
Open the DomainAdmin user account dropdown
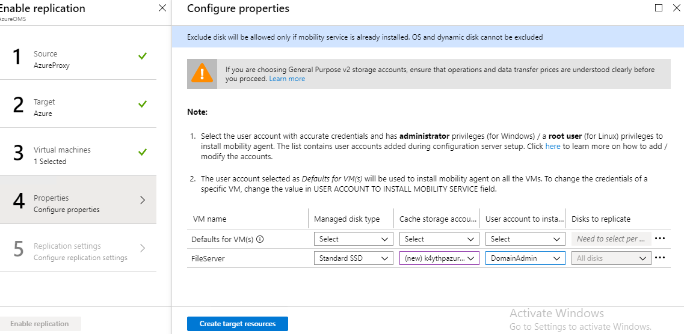(x=525, y=258)
